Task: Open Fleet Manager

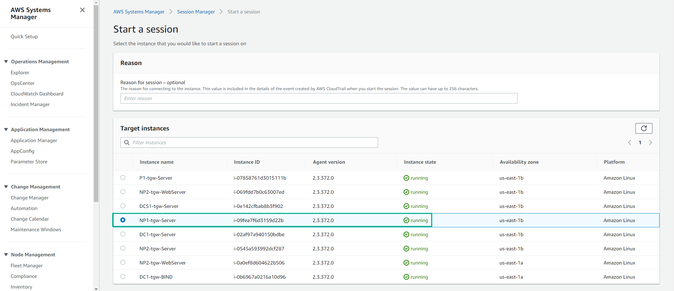Action: click(27, 266)
